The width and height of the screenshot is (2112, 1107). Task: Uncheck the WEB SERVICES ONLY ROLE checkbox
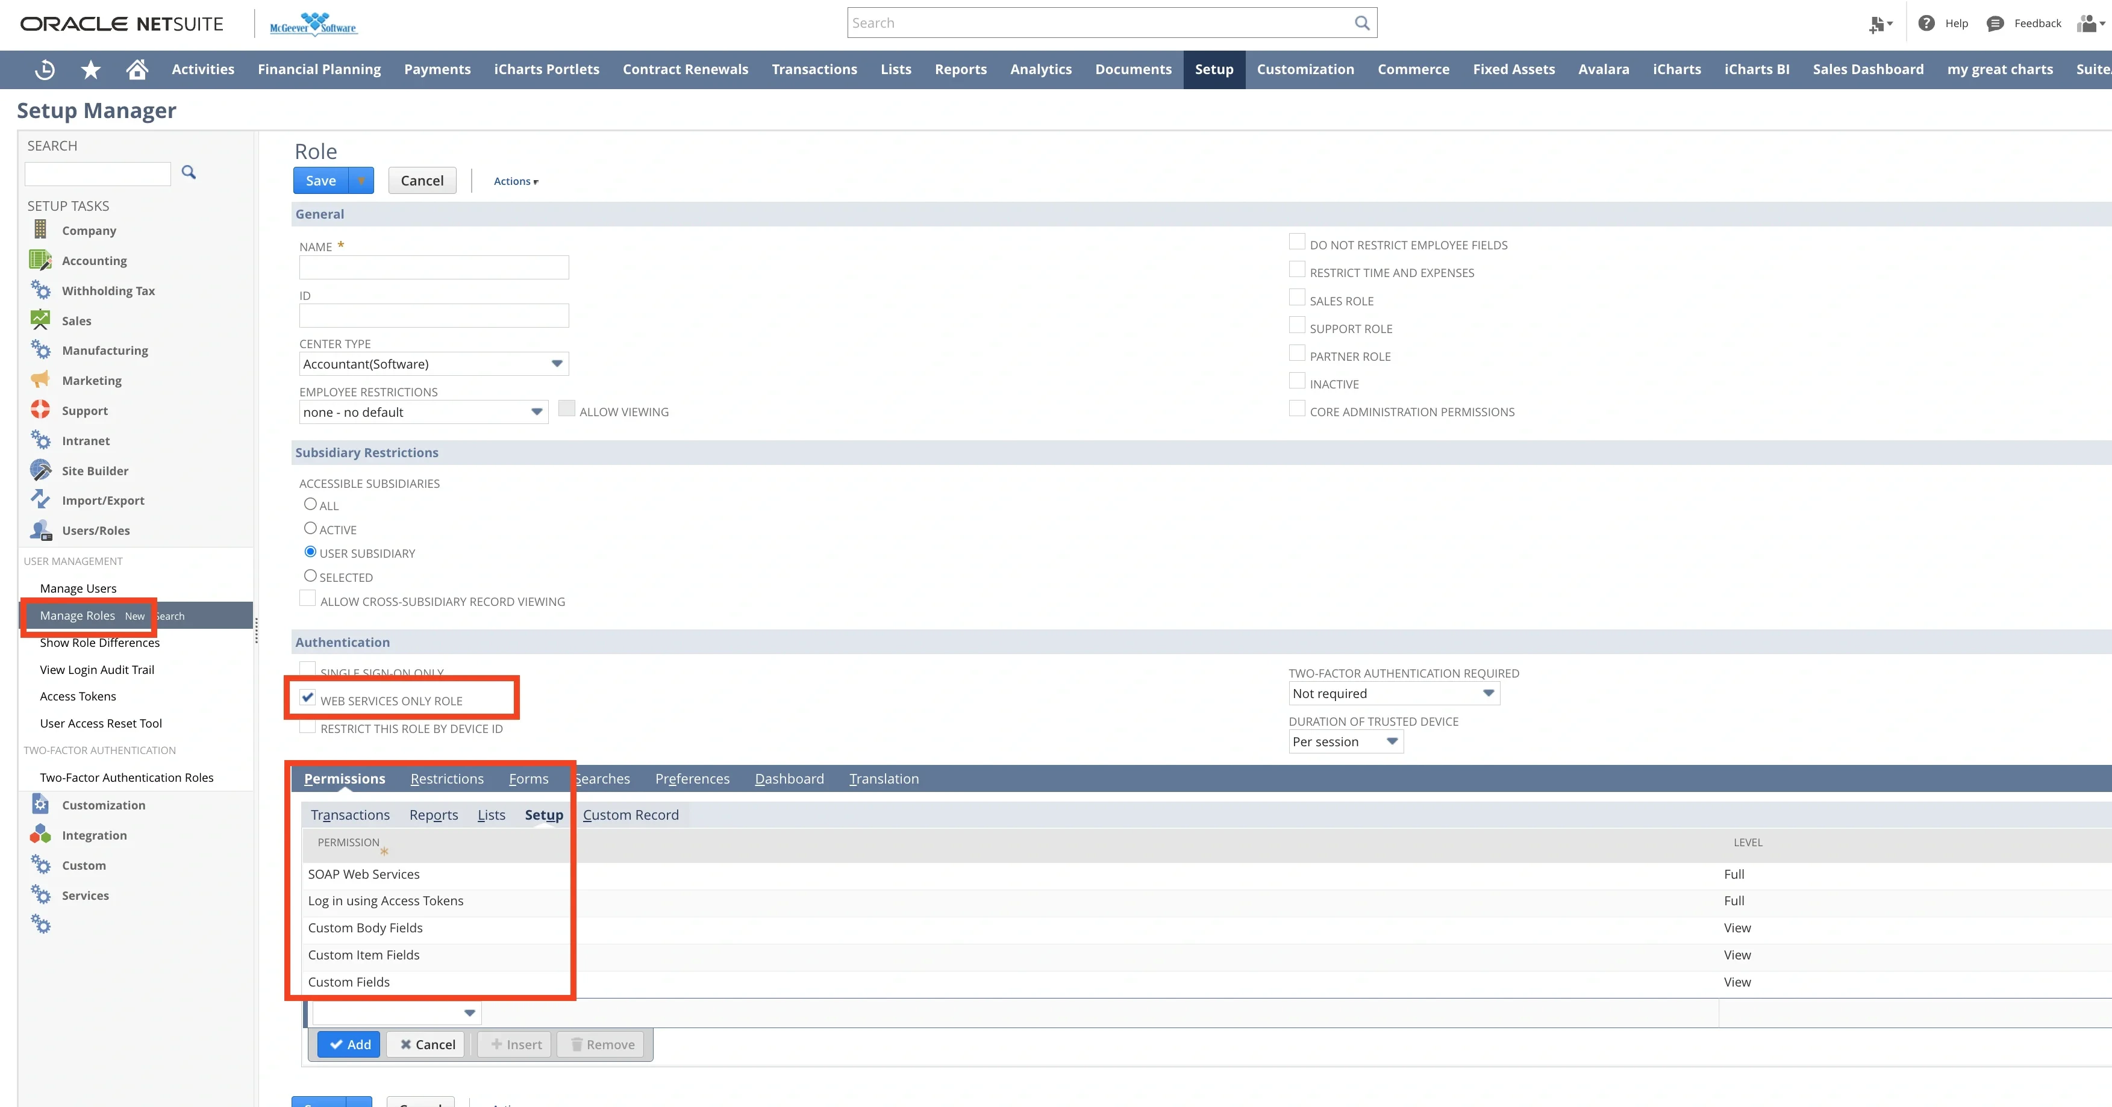[307, 698]
